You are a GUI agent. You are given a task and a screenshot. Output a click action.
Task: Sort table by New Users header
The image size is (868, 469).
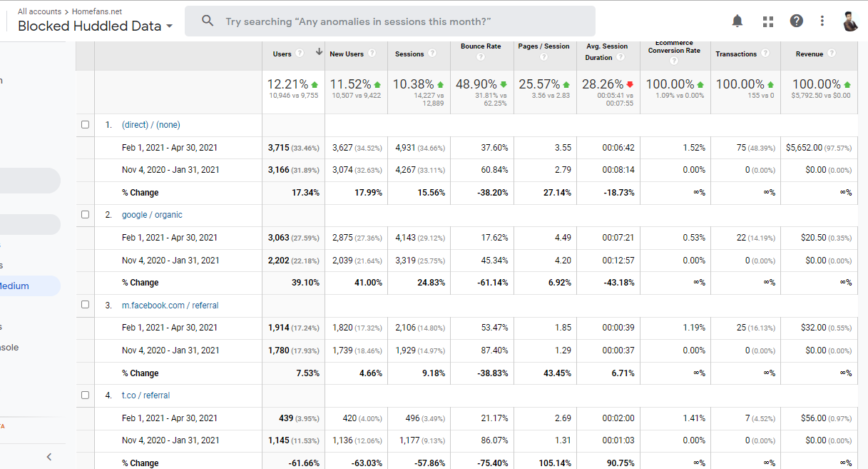[347, 54]
